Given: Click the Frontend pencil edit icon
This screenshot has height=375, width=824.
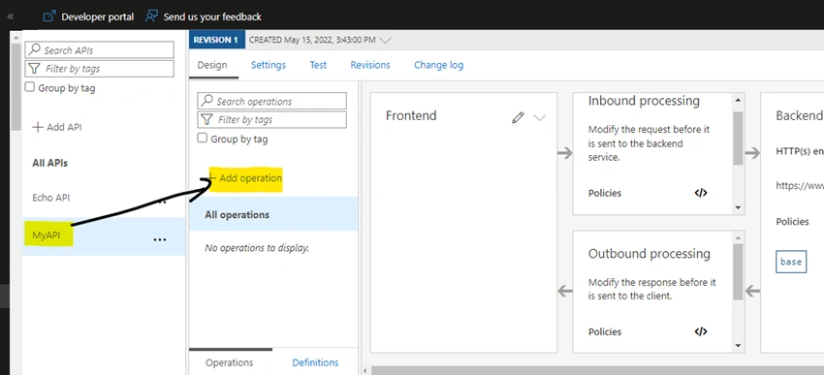Looking at the screenshot, I should pos(518,117).
